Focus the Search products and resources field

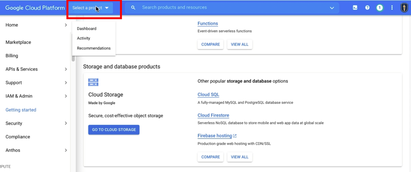232,8
